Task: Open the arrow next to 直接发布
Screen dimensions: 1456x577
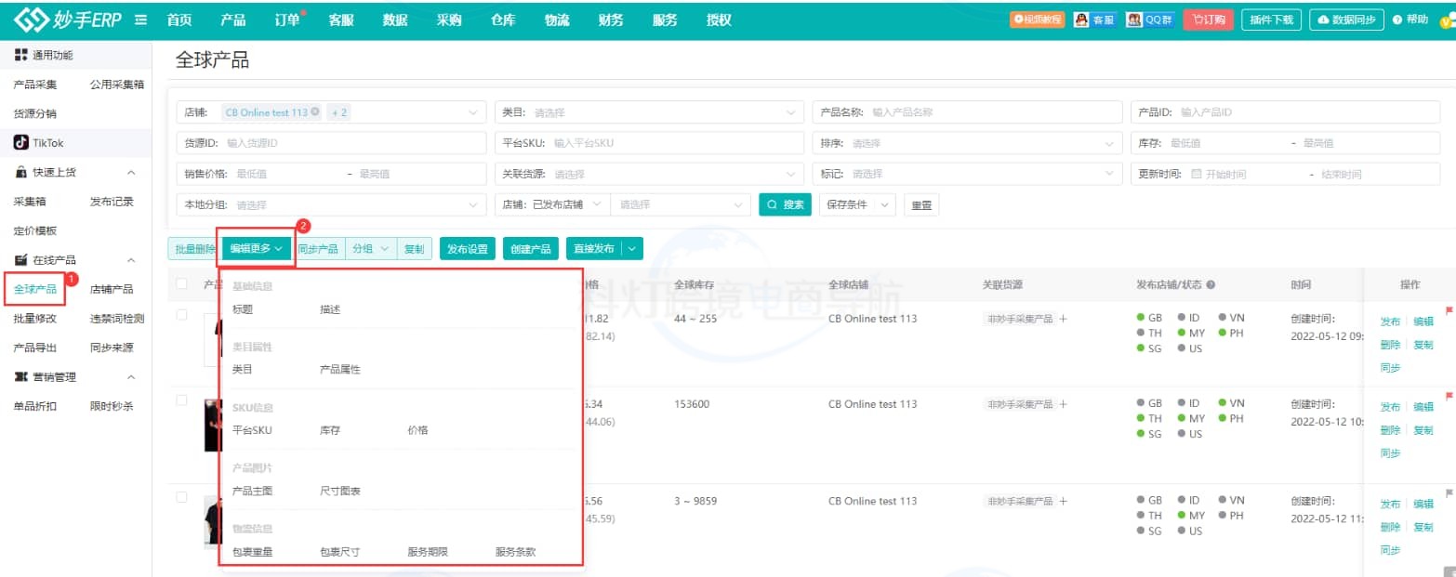Action: coord(632,249)
